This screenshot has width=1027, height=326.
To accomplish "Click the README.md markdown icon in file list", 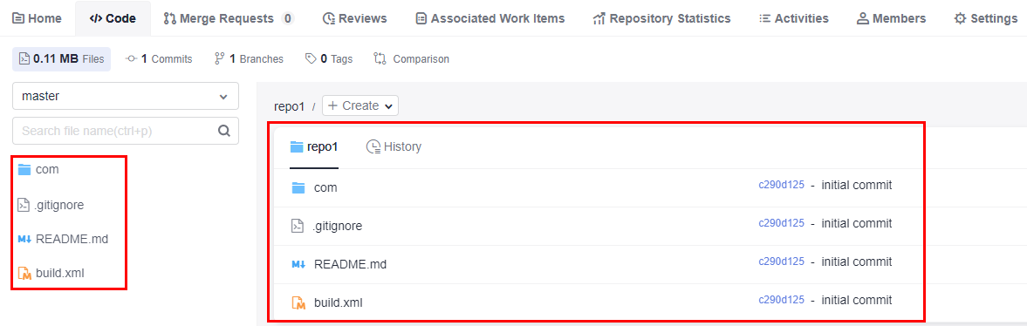I will [298, 264].
